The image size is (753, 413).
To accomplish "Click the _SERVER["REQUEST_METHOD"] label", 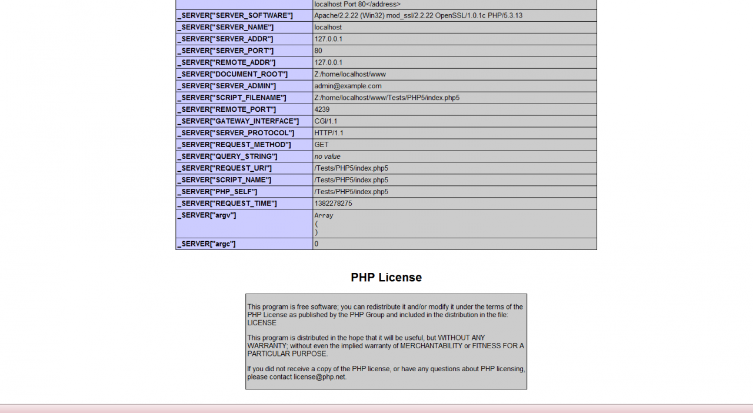I will pos(234,145).
